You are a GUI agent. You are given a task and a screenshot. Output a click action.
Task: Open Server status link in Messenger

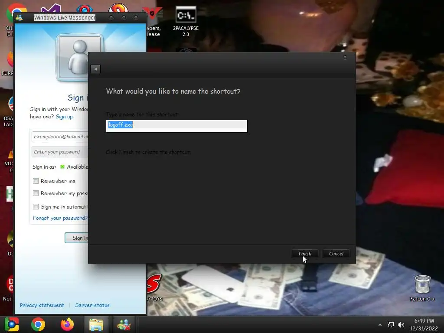(x=92, y=305)
